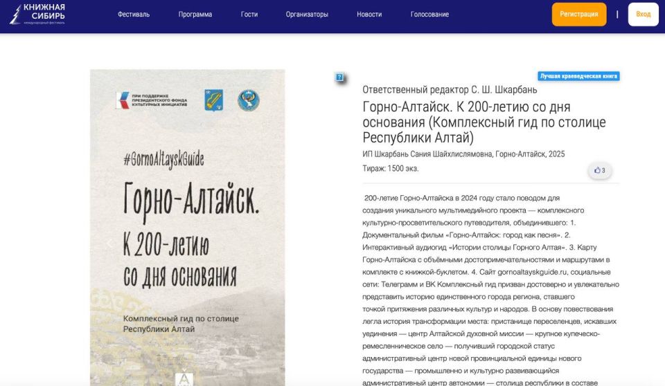Click the Вход login button

643,15
